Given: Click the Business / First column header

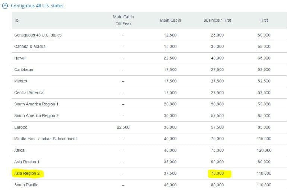Looking at the screenshot, I should [217, 20].
